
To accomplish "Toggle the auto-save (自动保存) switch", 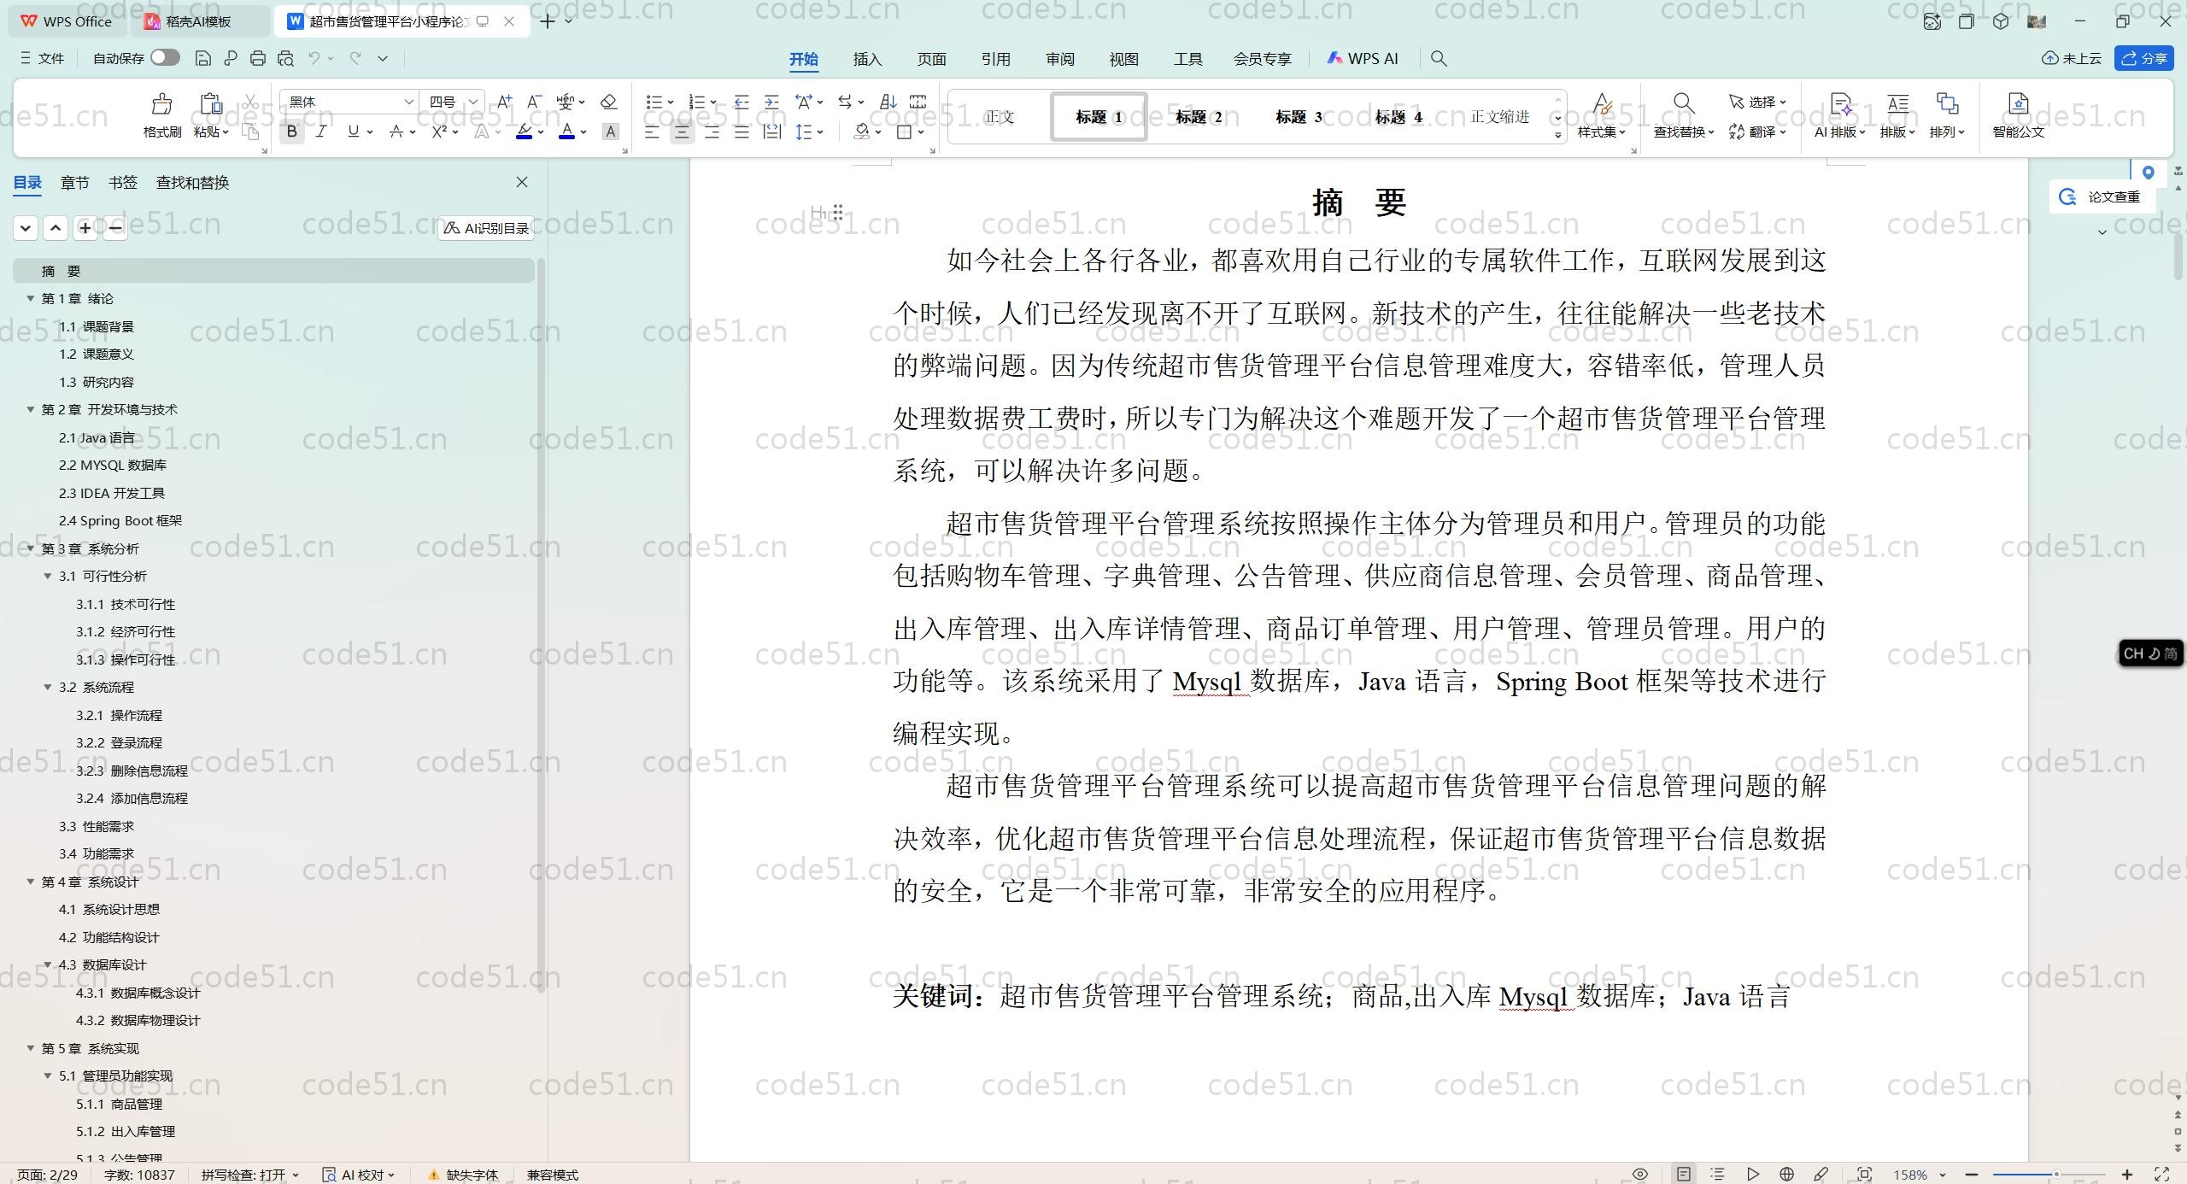I will tap(165, 57).
